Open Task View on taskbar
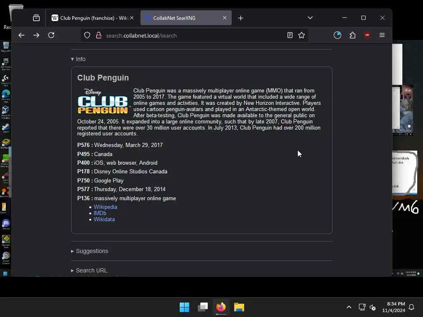423x317 pixels. [203, 307]
